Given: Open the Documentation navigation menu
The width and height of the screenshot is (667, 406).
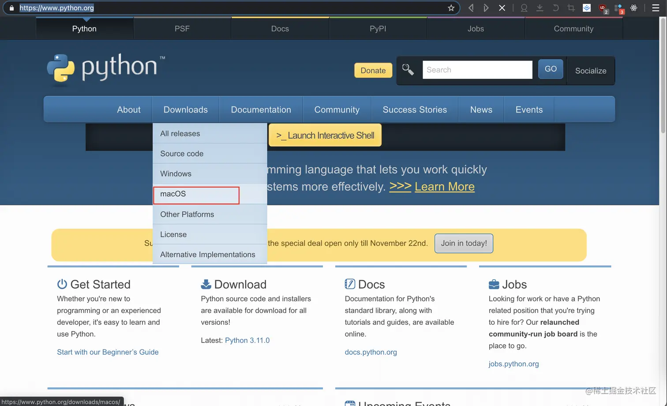Looking at the screenshot, I should 261,109.
